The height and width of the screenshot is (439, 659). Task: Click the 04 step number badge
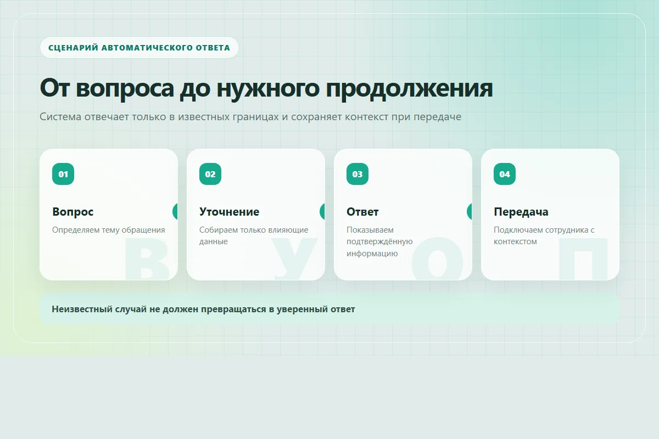pyautogui.click(x=505, y=174)
